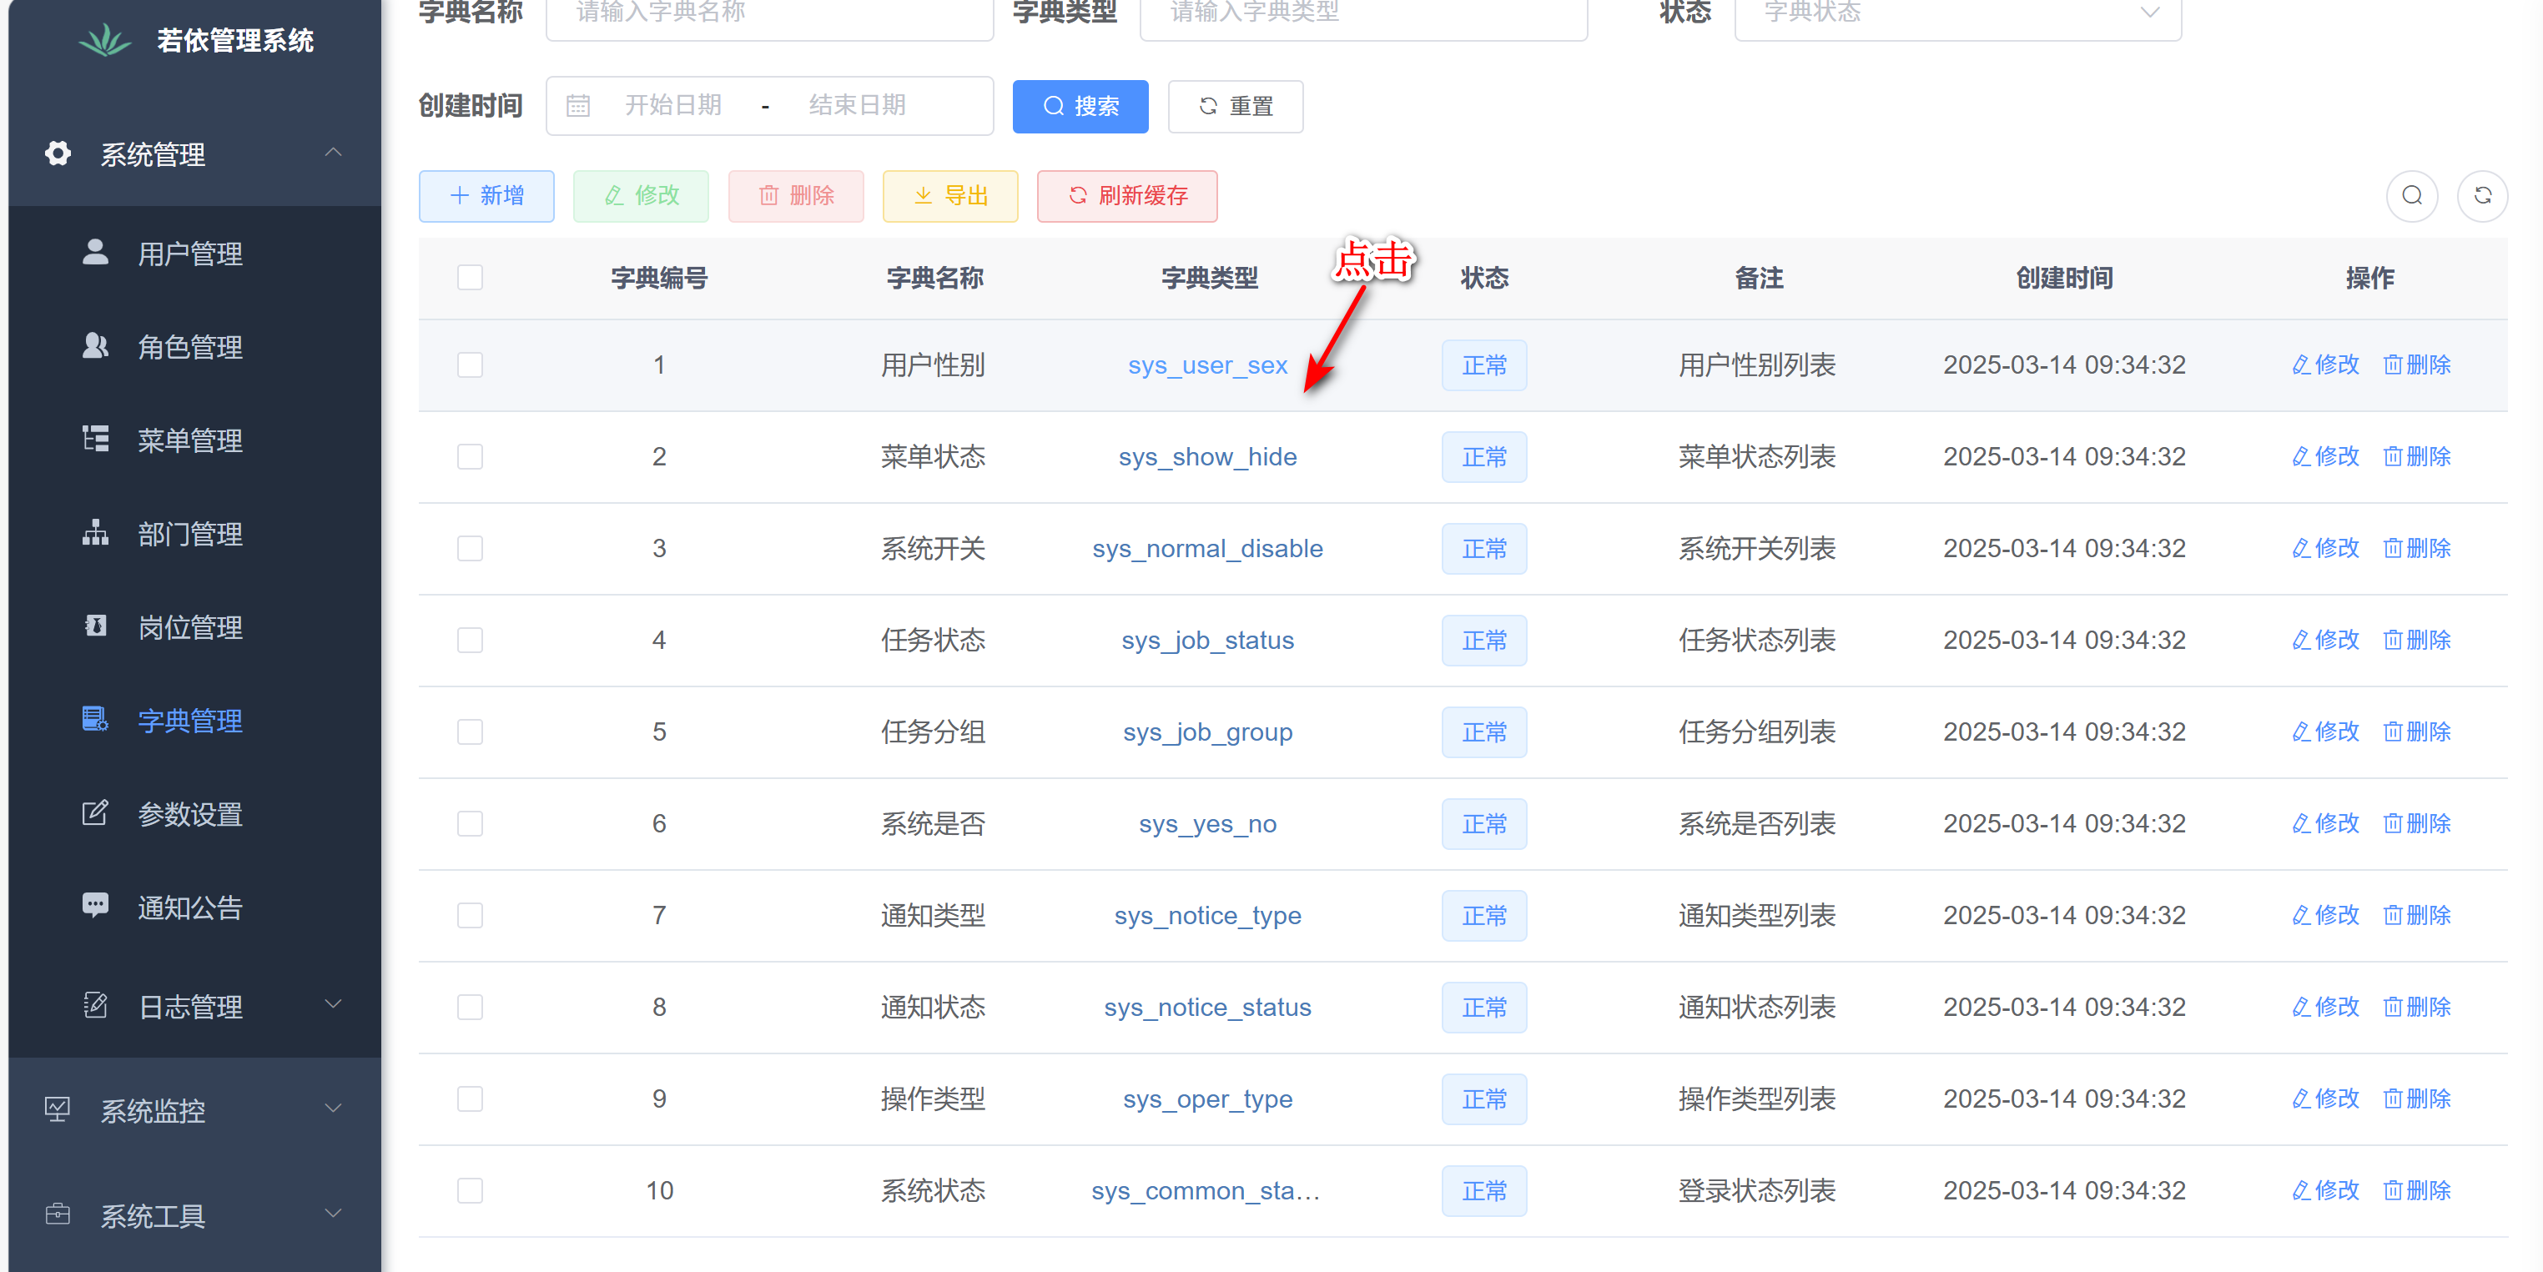Click the round search toggle icon

[x=2412, y=195]
